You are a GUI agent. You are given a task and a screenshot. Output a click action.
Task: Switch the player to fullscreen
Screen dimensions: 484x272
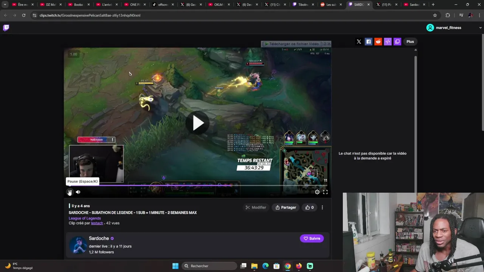(325, 192)
